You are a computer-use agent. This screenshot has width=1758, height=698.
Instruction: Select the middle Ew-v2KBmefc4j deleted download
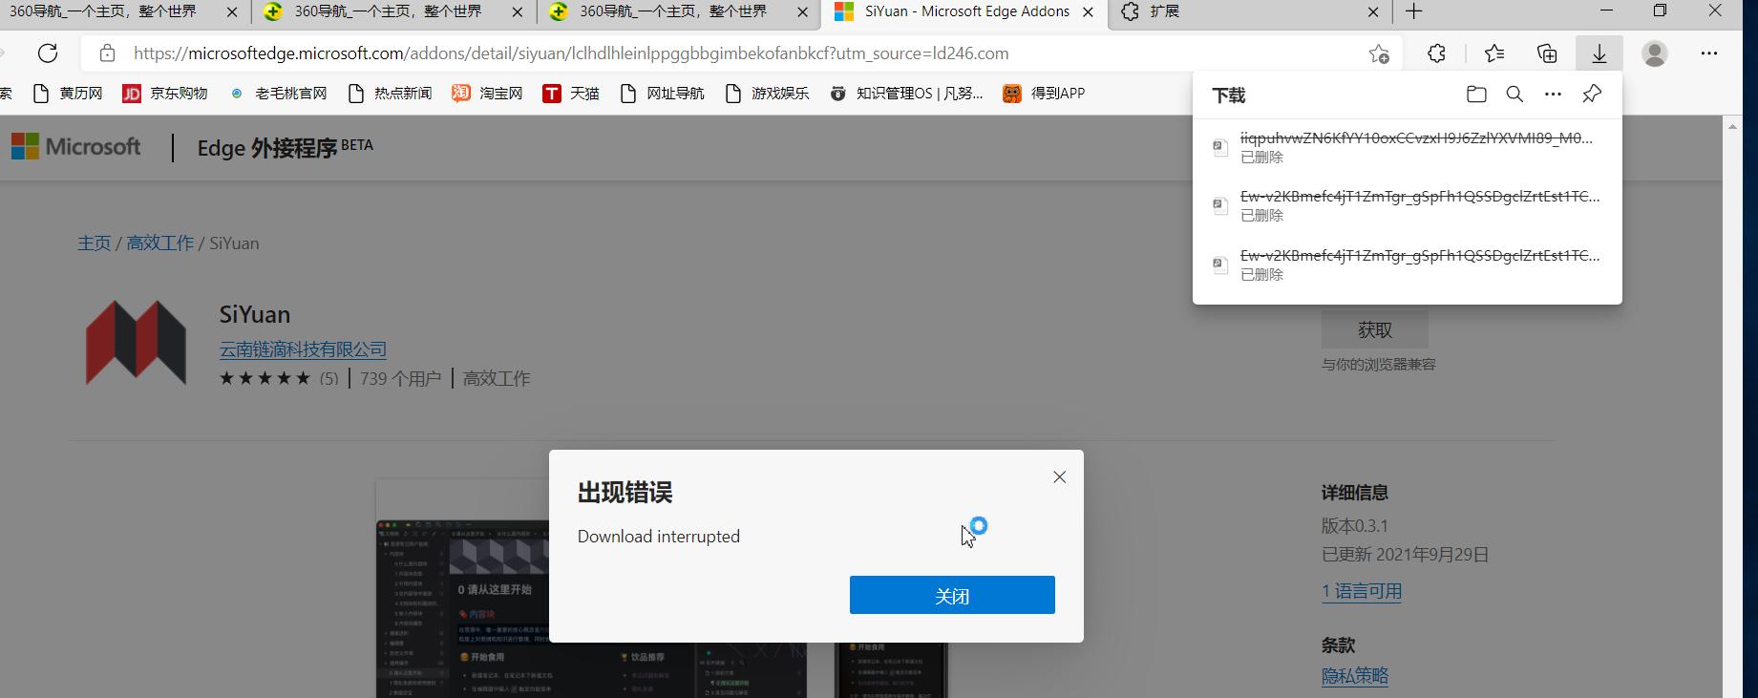(1407, 205)
